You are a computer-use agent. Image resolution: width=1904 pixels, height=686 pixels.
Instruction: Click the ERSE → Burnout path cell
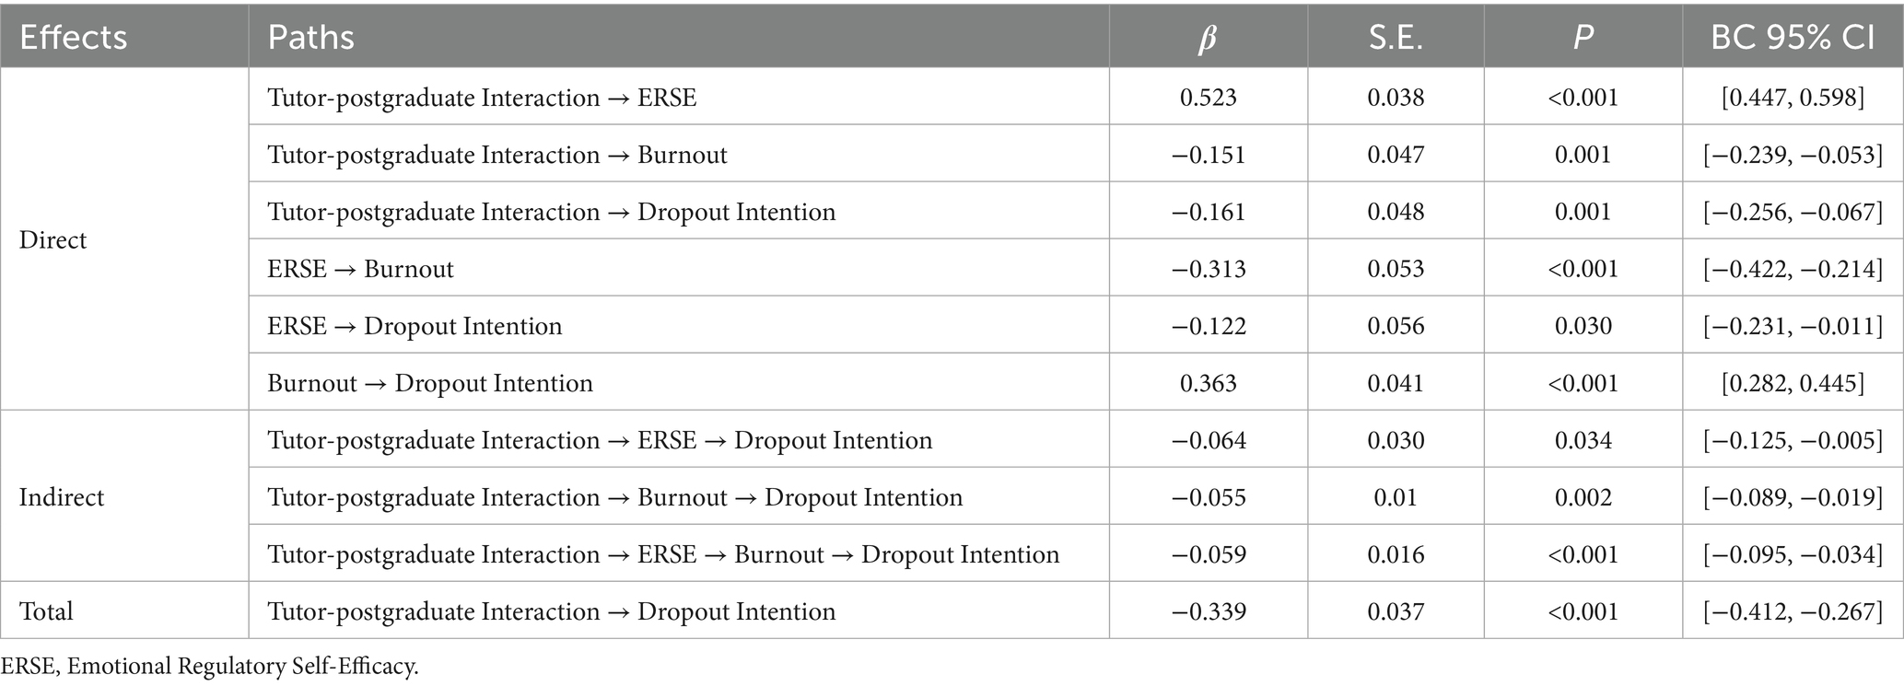coord(361,269)
